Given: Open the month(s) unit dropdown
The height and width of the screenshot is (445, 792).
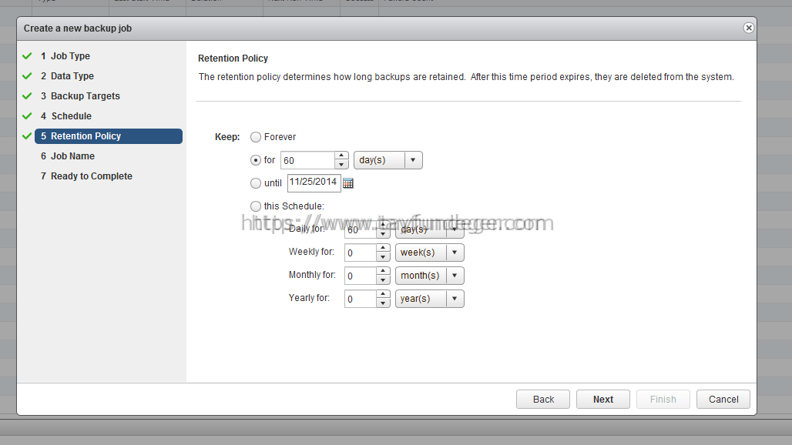Looking at the screenshot, I should click(x=429, y=276).
